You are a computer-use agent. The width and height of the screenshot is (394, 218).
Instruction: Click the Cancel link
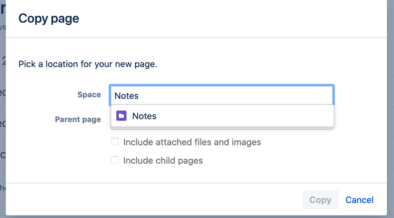coord(359,200)
